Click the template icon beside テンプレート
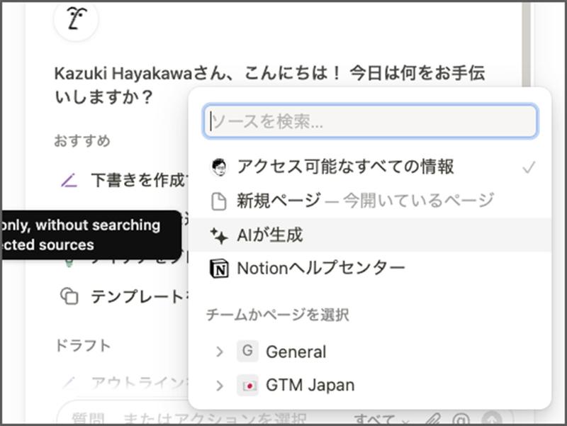Viewport: 567px width, 426px height. pos(69,296)
